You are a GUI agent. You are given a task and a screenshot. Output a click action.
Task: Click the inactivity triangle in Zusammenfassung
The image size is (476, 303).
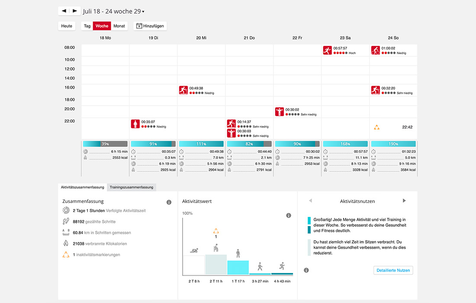click(66, 255)
